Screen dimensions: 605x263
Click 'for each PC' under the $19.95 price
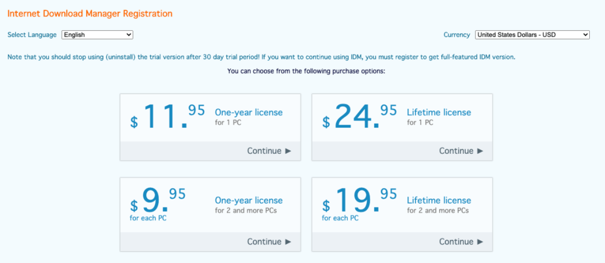[x=341, y=218]
